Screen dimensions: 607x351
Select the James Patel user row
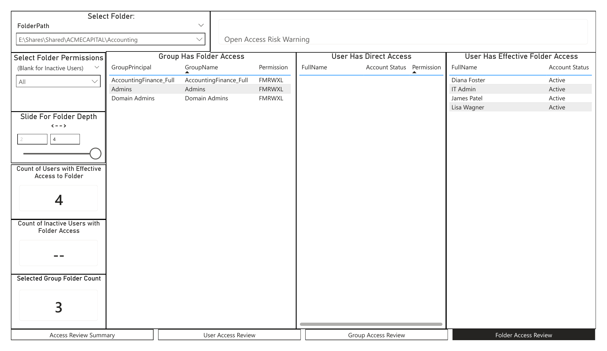coord(520,98)
